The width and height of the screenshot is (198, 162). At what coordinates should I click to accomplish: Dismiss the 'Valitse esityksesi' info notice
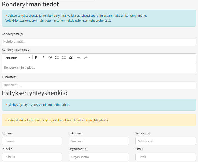pyautogui.click(x=6, y=16)
